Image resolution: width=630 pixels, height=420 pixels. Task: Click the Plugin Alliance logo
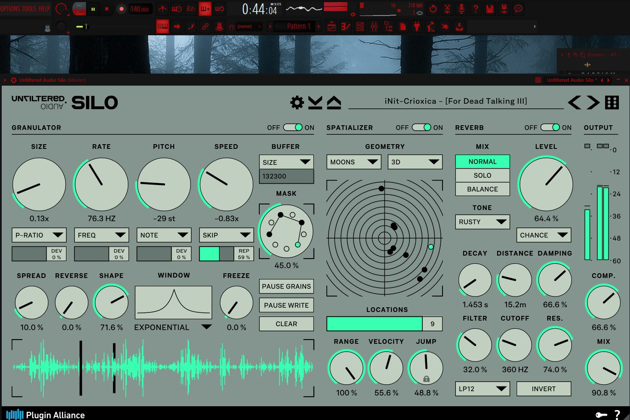pyautogui.click(x=46, y=415)
